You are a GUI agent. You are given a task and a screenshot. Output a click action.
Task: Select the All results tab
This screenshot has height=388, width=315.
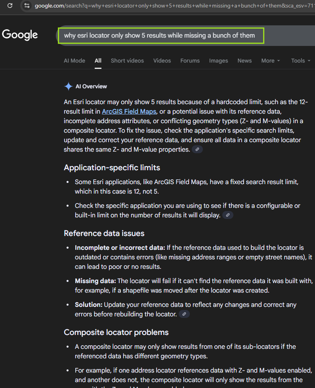[x=98, y=61]
